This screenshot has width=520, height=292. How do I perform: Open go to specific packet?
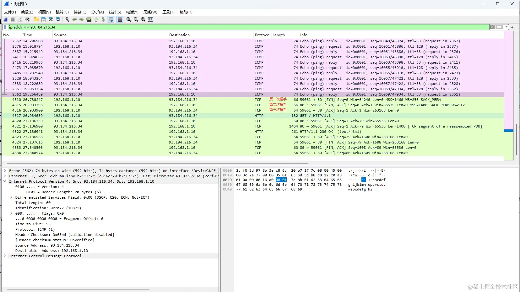pos(89,19)
